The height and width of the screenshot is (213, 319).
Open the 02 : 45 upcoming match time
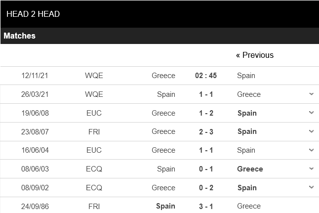point(206,76)
